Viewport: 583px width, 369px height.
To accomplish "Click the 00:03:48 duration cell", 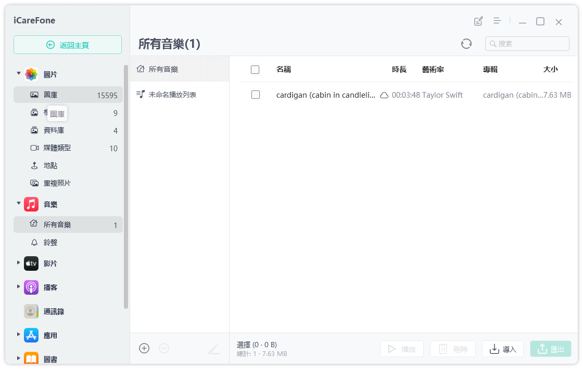I will 406,95.
